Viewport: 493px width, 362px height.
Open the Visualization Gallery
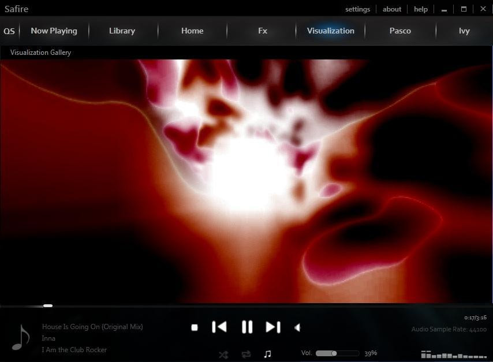[40, 53]
